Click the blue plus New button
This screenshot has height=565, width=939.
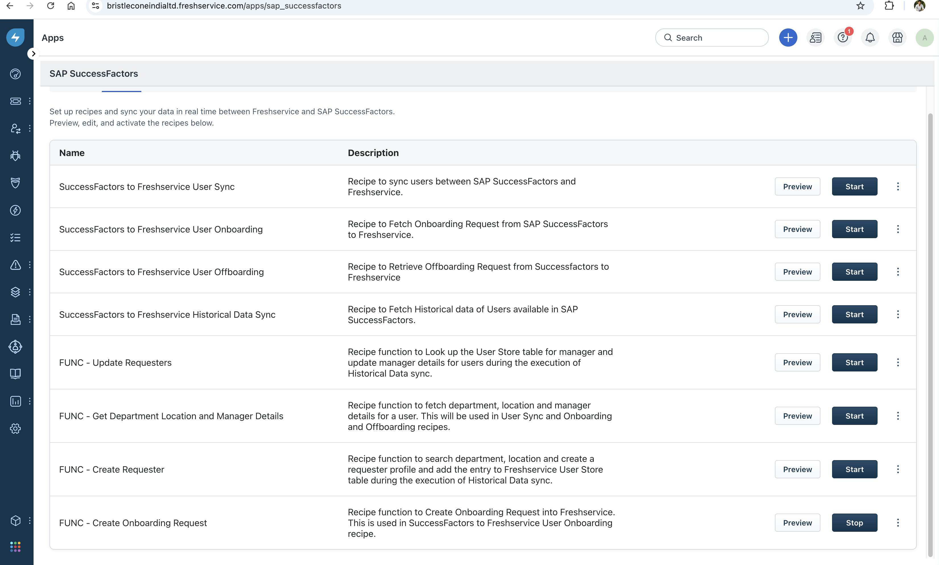tap(788, 38)
